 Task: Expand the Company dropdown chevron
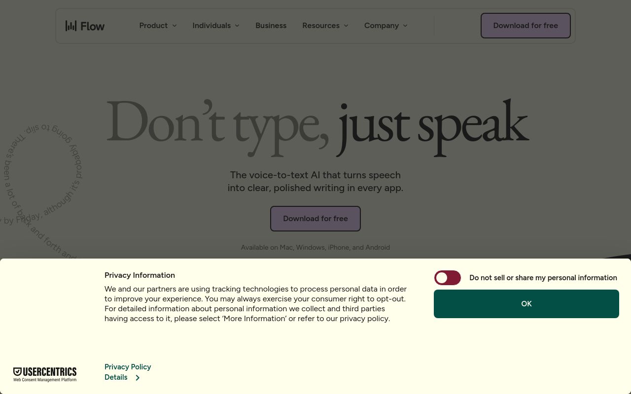405,26
